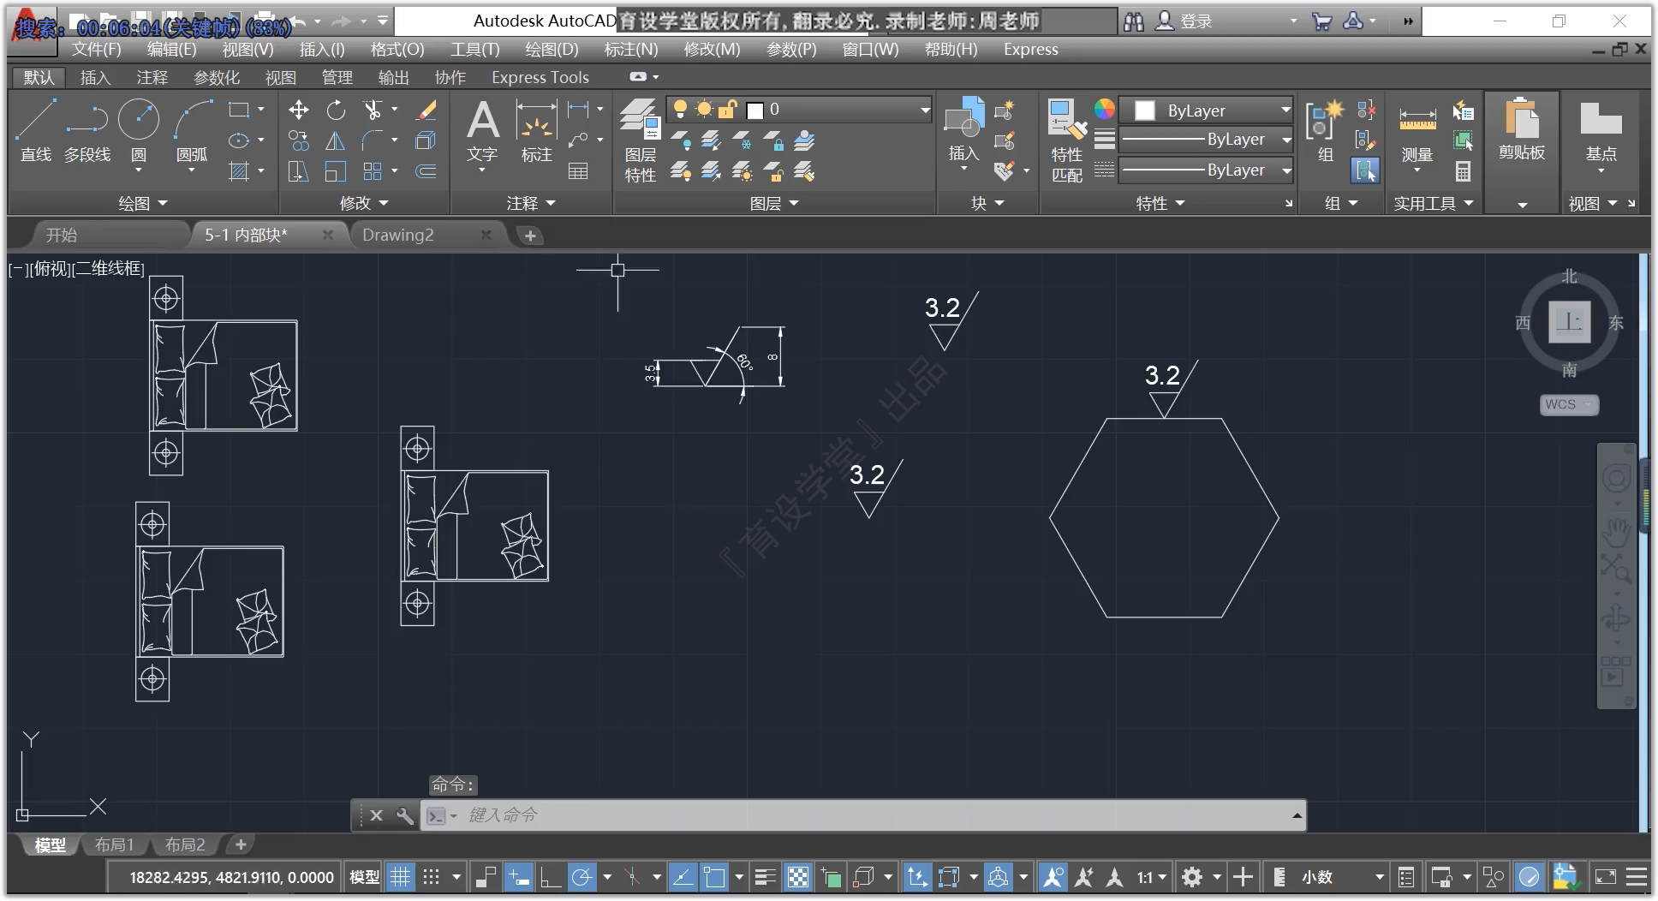
Task: Expand the Block (块) panel
Action: point(987,203)
